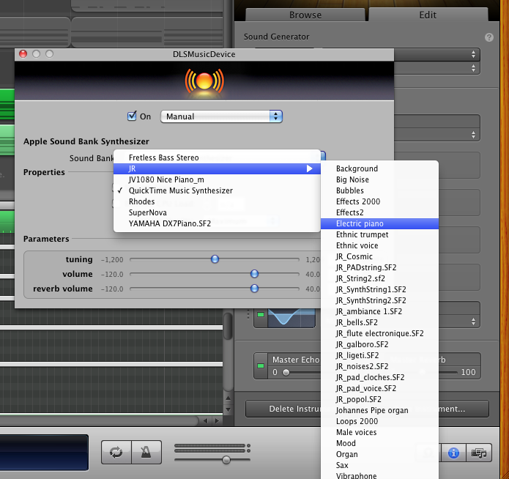This screenshot has width=509, height=479.
Task: Select JR_pad_cloches.SF2 entry
Action: coord(379,378)
